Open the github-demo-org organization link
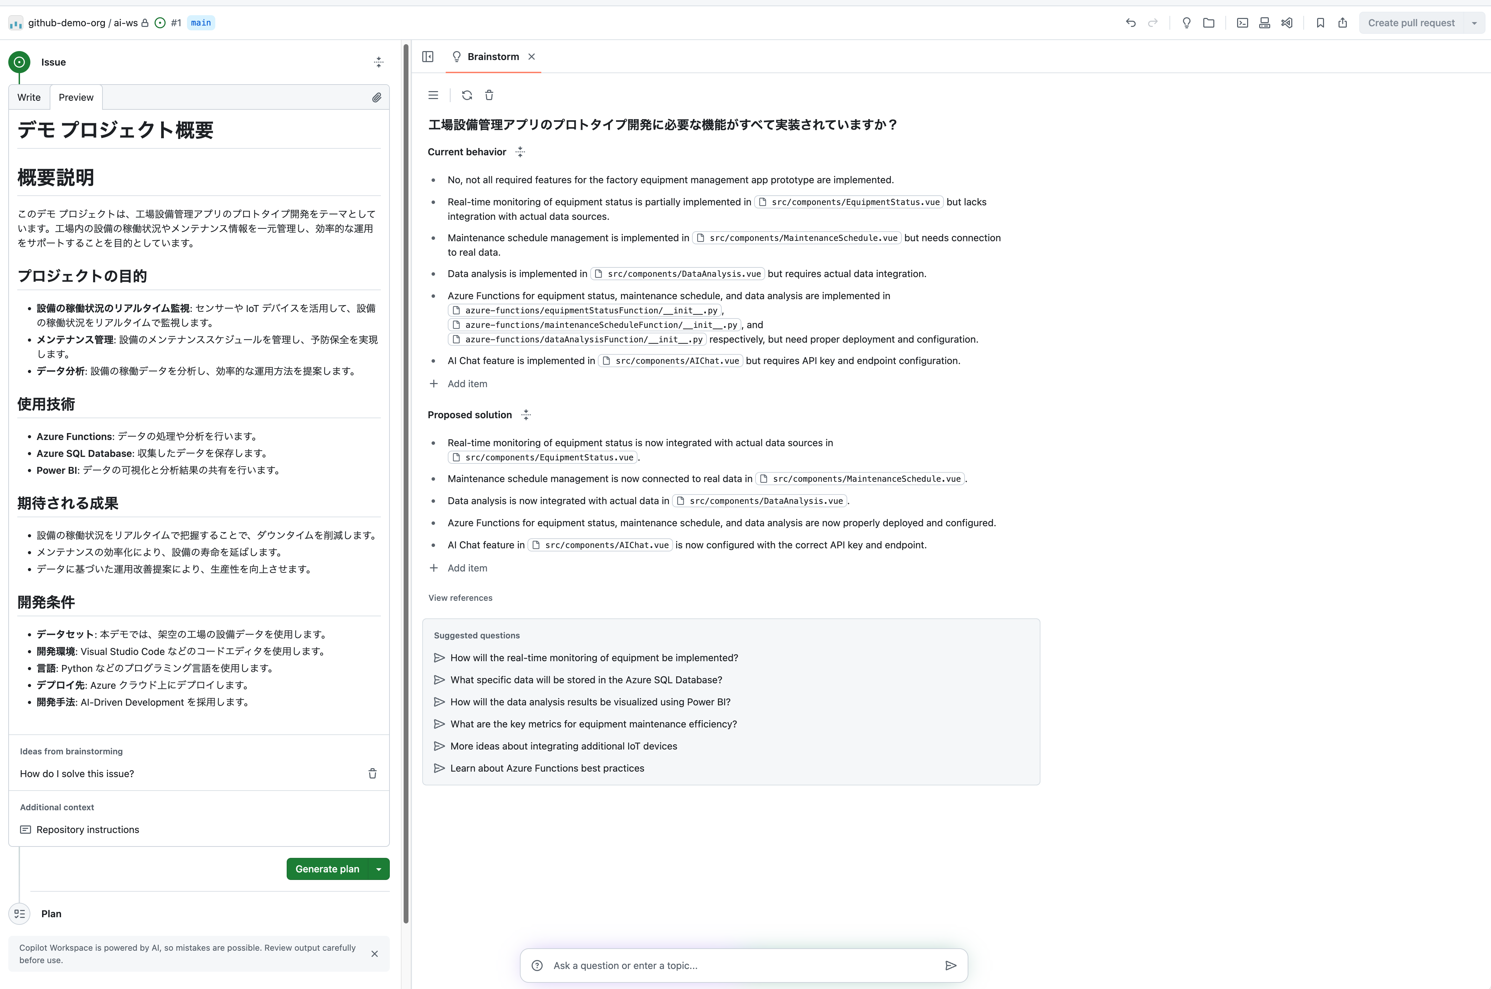Screen dimensions: 1491x989 click(67, 23)
